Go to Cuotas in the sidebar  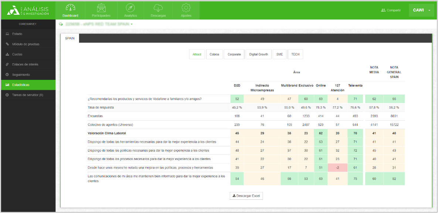tap(17, 54)
